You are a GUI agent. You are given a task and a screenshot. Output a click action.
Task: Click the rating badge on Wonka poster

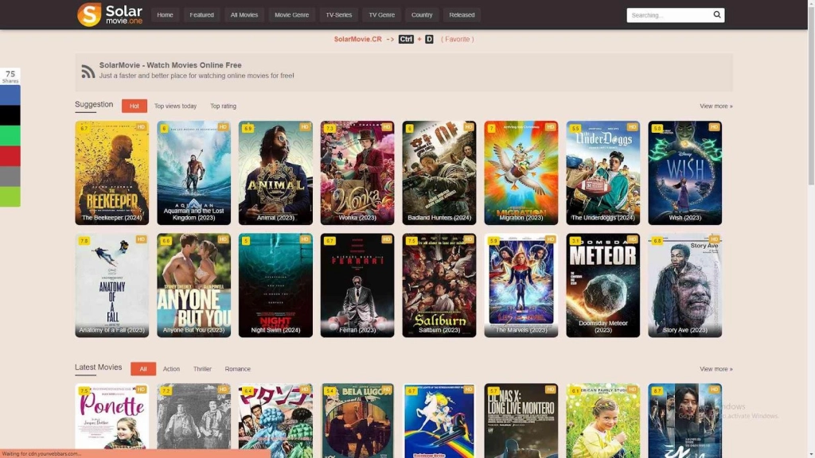pyautogui.click(x=330, y=128)
